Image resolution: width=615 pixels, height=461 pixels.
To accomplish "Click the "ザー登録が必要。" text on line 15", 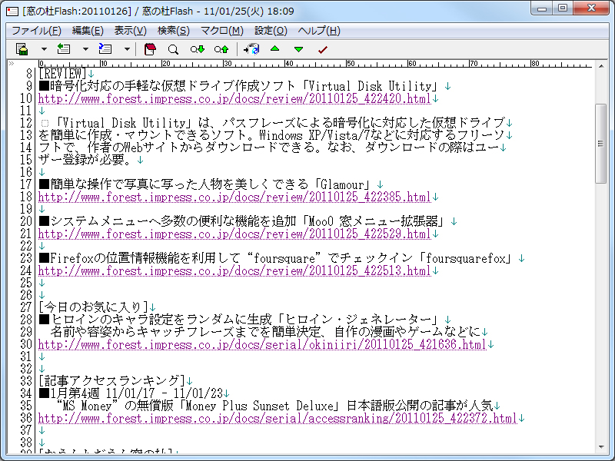I will (85, 160).
